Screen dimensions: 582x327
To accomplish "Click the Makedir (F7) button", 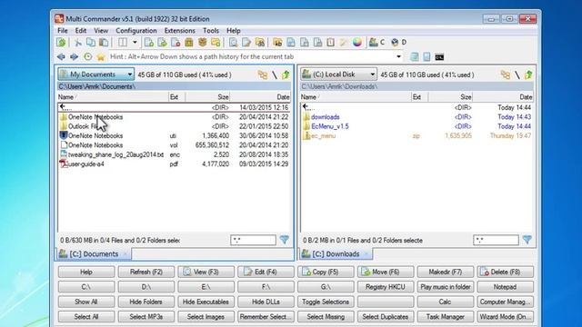I will click(446, 272).
